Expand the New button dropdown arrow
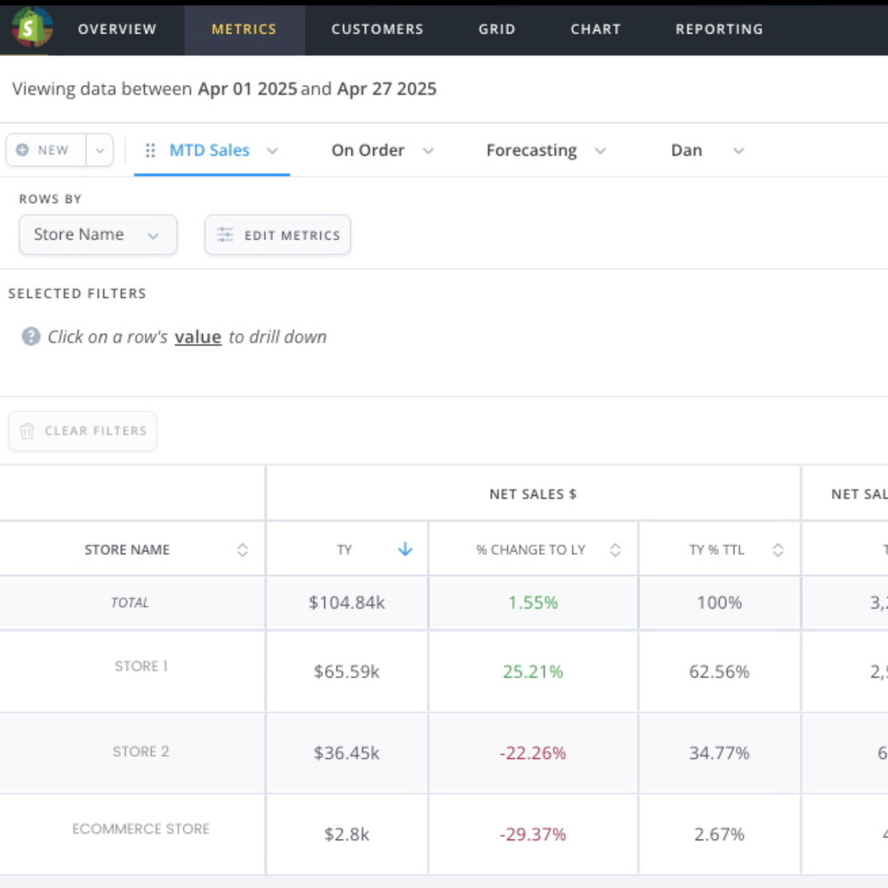Viewport: 888px width, 888px height. [100, 150]
